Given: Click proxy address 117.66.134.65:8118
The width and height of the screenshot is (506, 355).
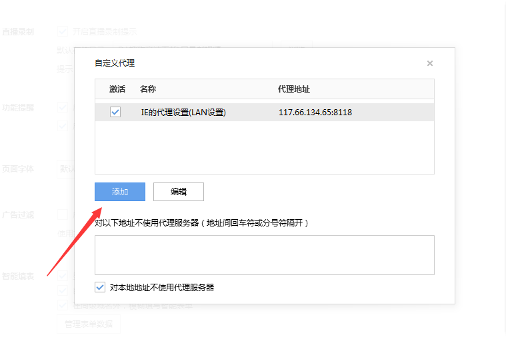Looking at the screenshot, I should 315,112.
